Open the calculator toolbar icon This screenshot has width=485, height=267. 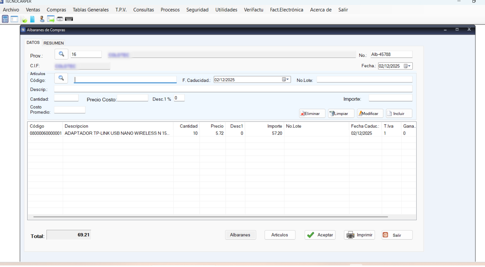5,19
